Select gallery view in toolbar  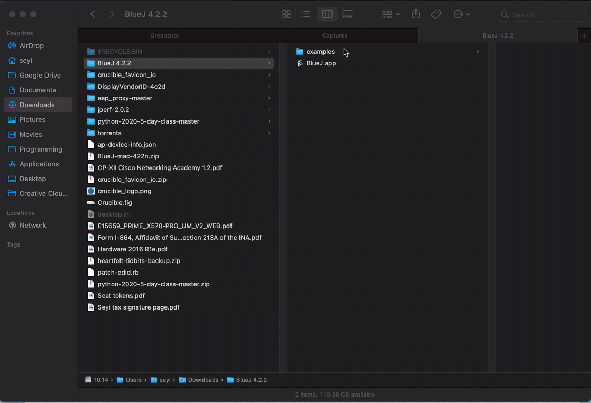tap(347, 14)
